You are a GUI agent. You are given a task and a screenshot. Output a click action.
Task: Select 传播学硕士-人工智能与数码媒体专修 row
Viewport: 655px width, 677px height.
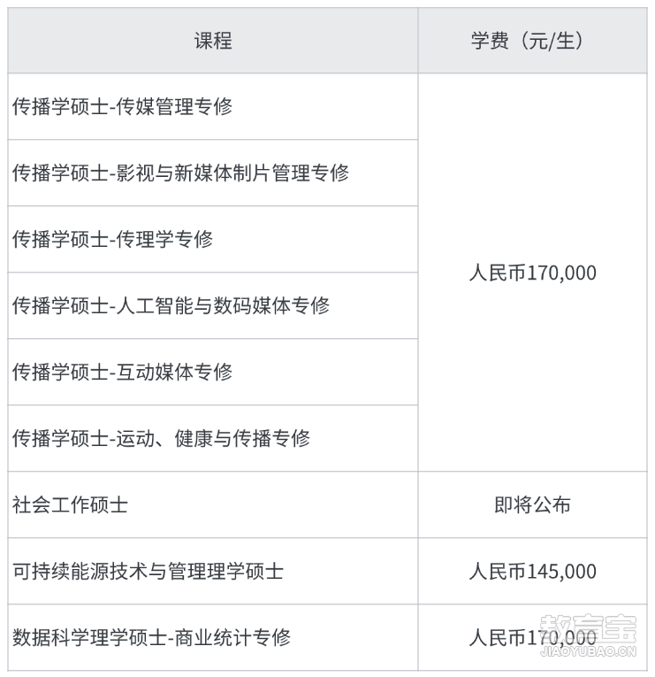pyautogui.click(x=213, y=305)
